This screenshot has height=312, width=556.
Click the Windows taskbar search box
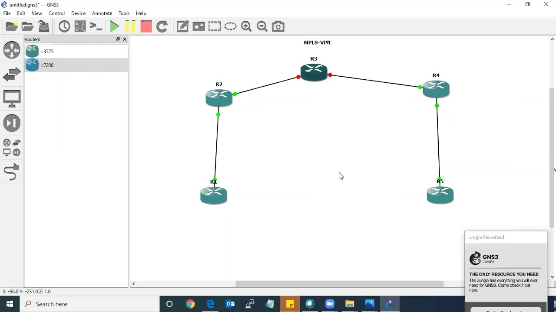pos(90,304)
